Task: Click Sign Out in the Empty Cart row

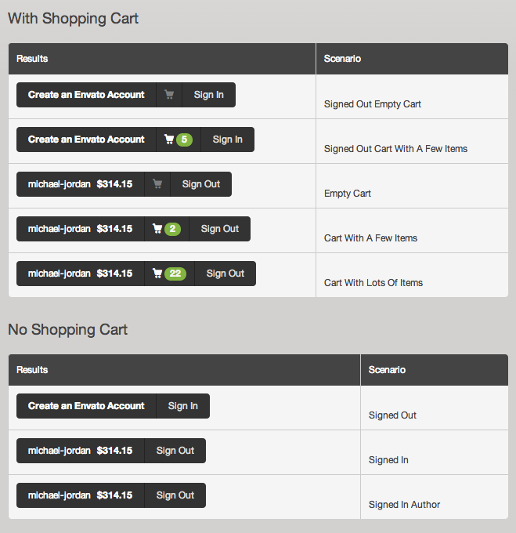Action: tap(201, 184)
